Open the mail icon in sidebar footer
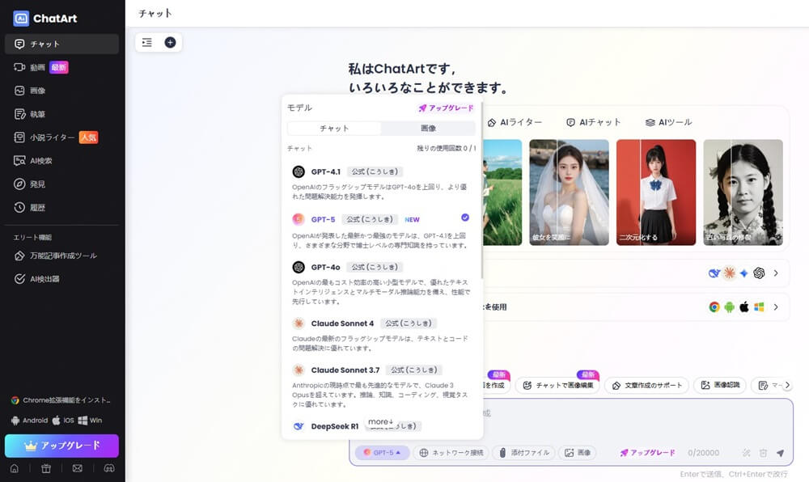This screenshot has width=809, height=482. tap(77, 468)
